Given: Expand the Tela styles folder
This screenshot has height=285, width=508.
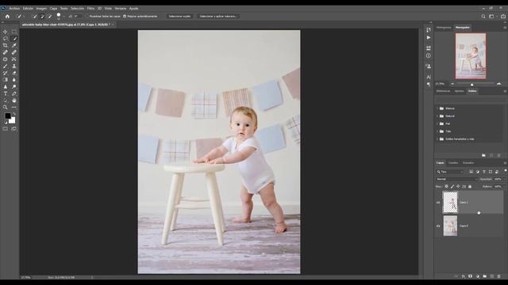Looking at the screenshot, I should click(x=437, y=131).
